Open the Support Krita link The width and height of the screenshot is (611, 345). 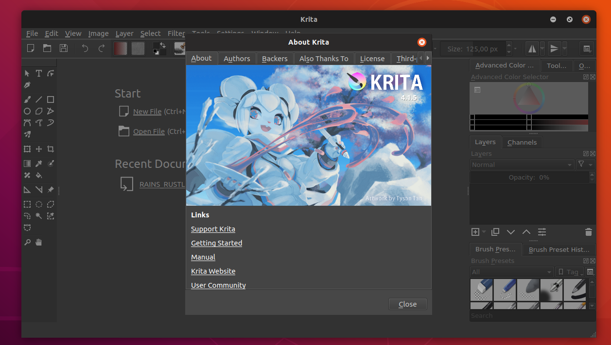(x=213, y=229)
